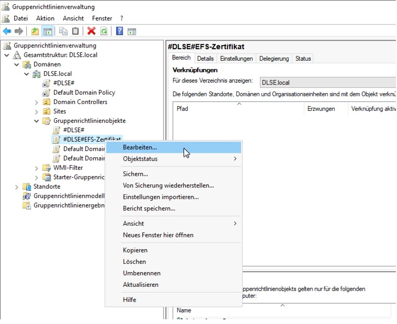The height and width of the screenshot is (324, 397).
Task: Switch to the Einstellungen tab
Action: 236,59
